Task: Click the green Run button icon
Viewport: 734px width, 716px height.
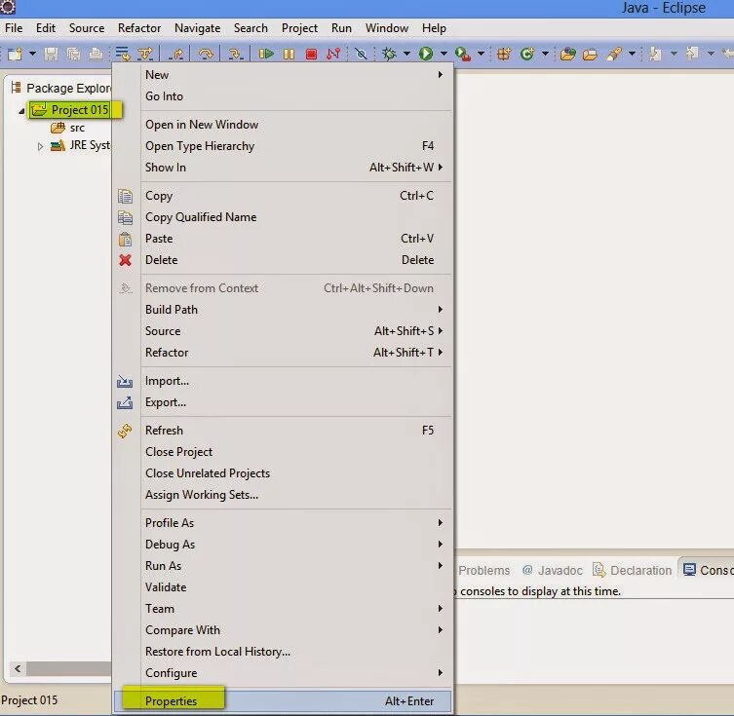Action: [426, 55]
